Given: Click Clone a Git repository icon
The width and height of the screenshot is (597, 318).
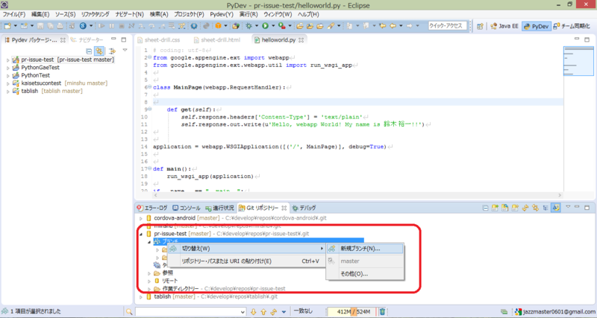Looking at the screenshot, I should [x=505, y=208].
